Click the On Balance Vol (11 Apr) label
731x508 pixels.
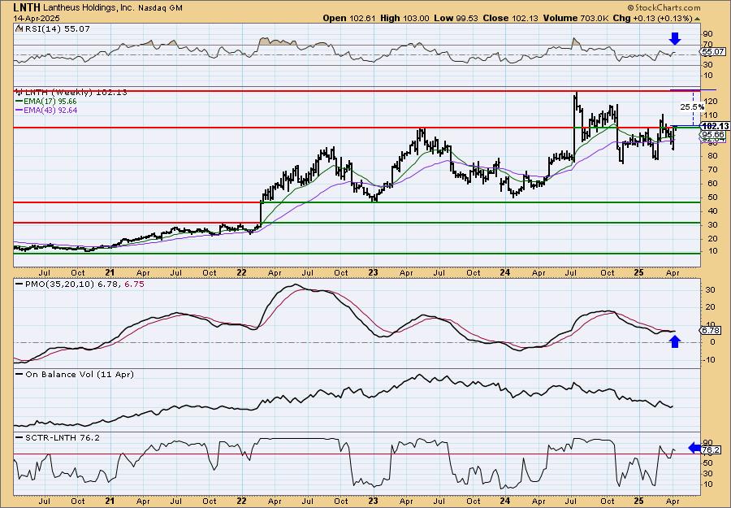[80, 374]
